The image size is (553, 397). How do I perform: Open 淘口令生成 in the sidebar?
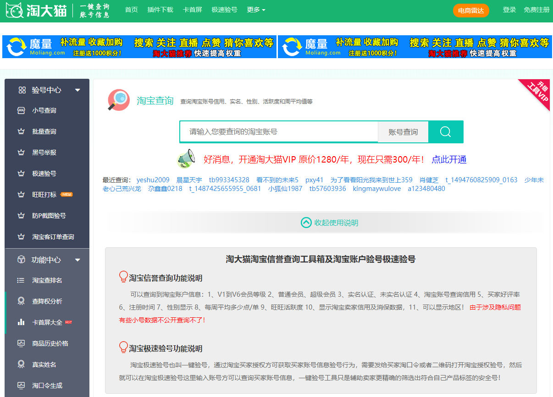47,385
